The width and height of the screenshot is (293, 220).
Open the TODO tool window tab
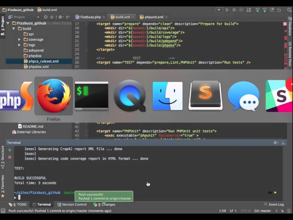coord(17,204)
